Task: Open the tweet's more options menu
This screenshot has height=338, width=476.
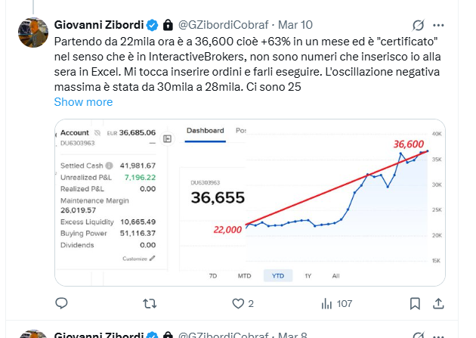Action: (440, 26)
